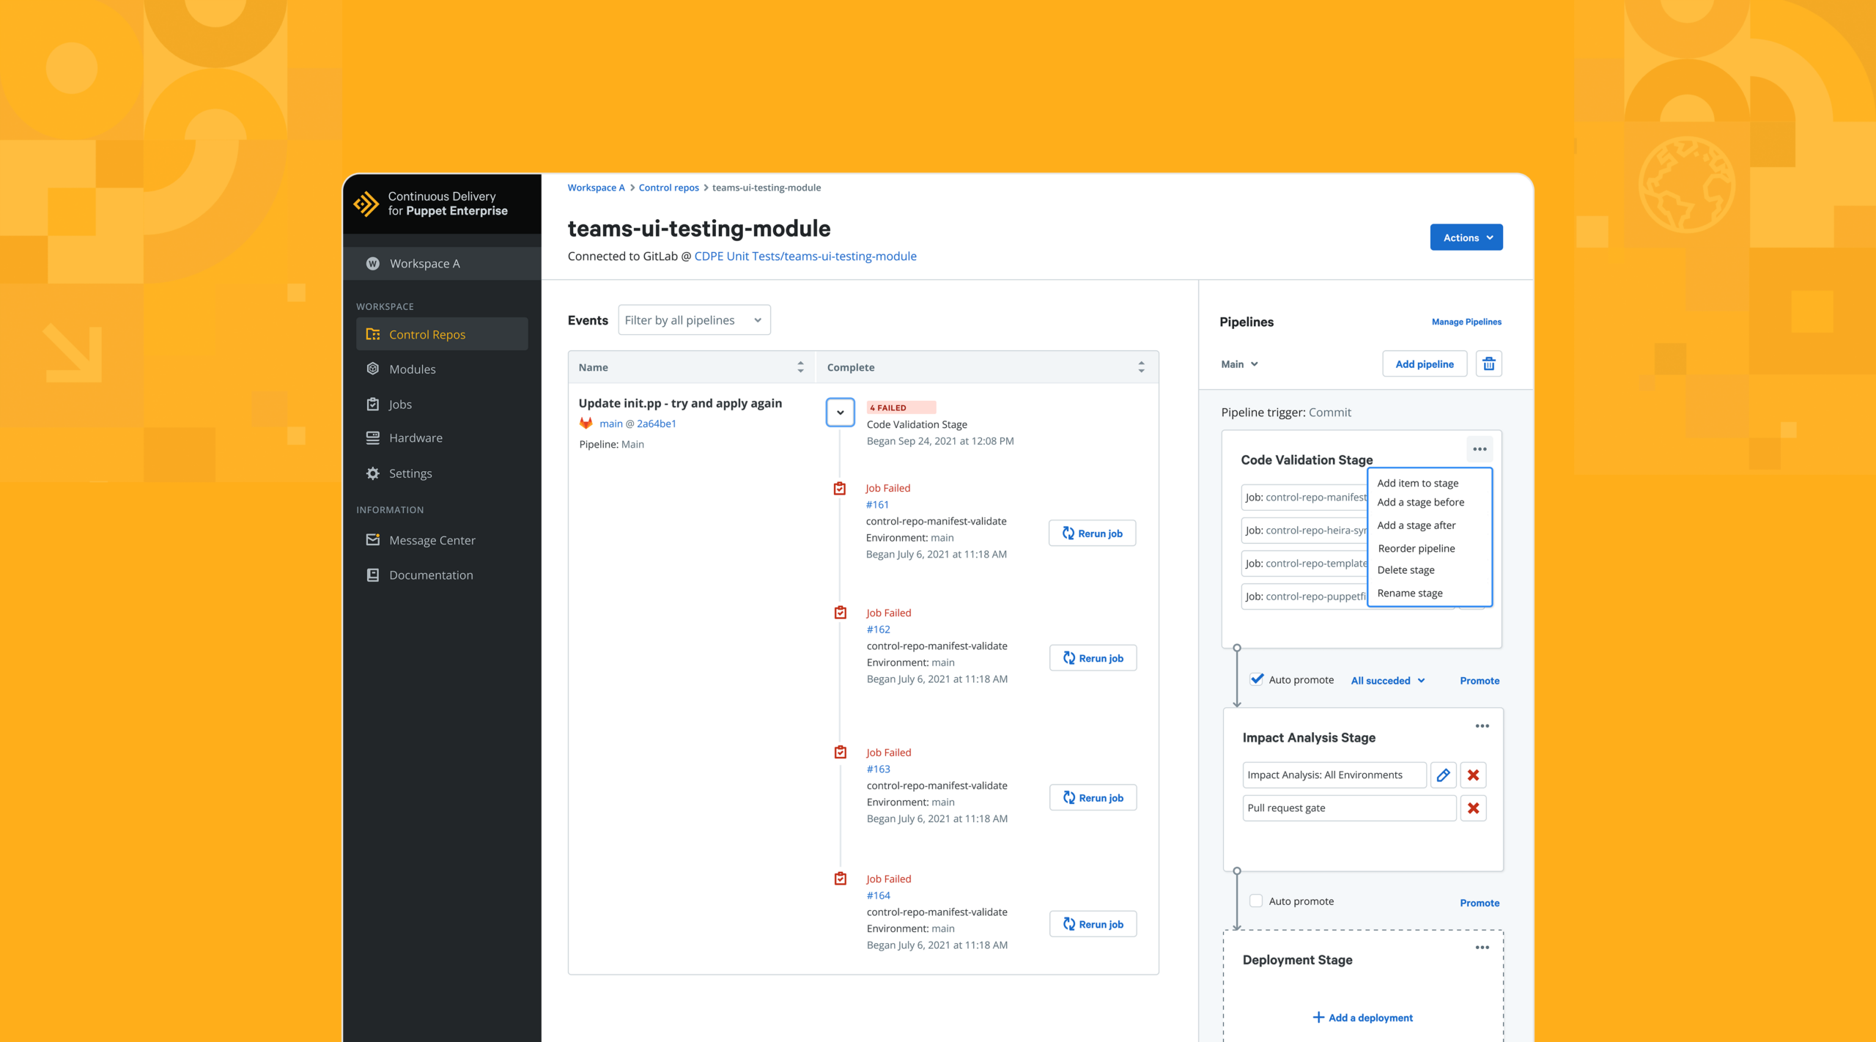Open failed job #162 link
Screen dimensions: 1876x1042
click(878, 629)
